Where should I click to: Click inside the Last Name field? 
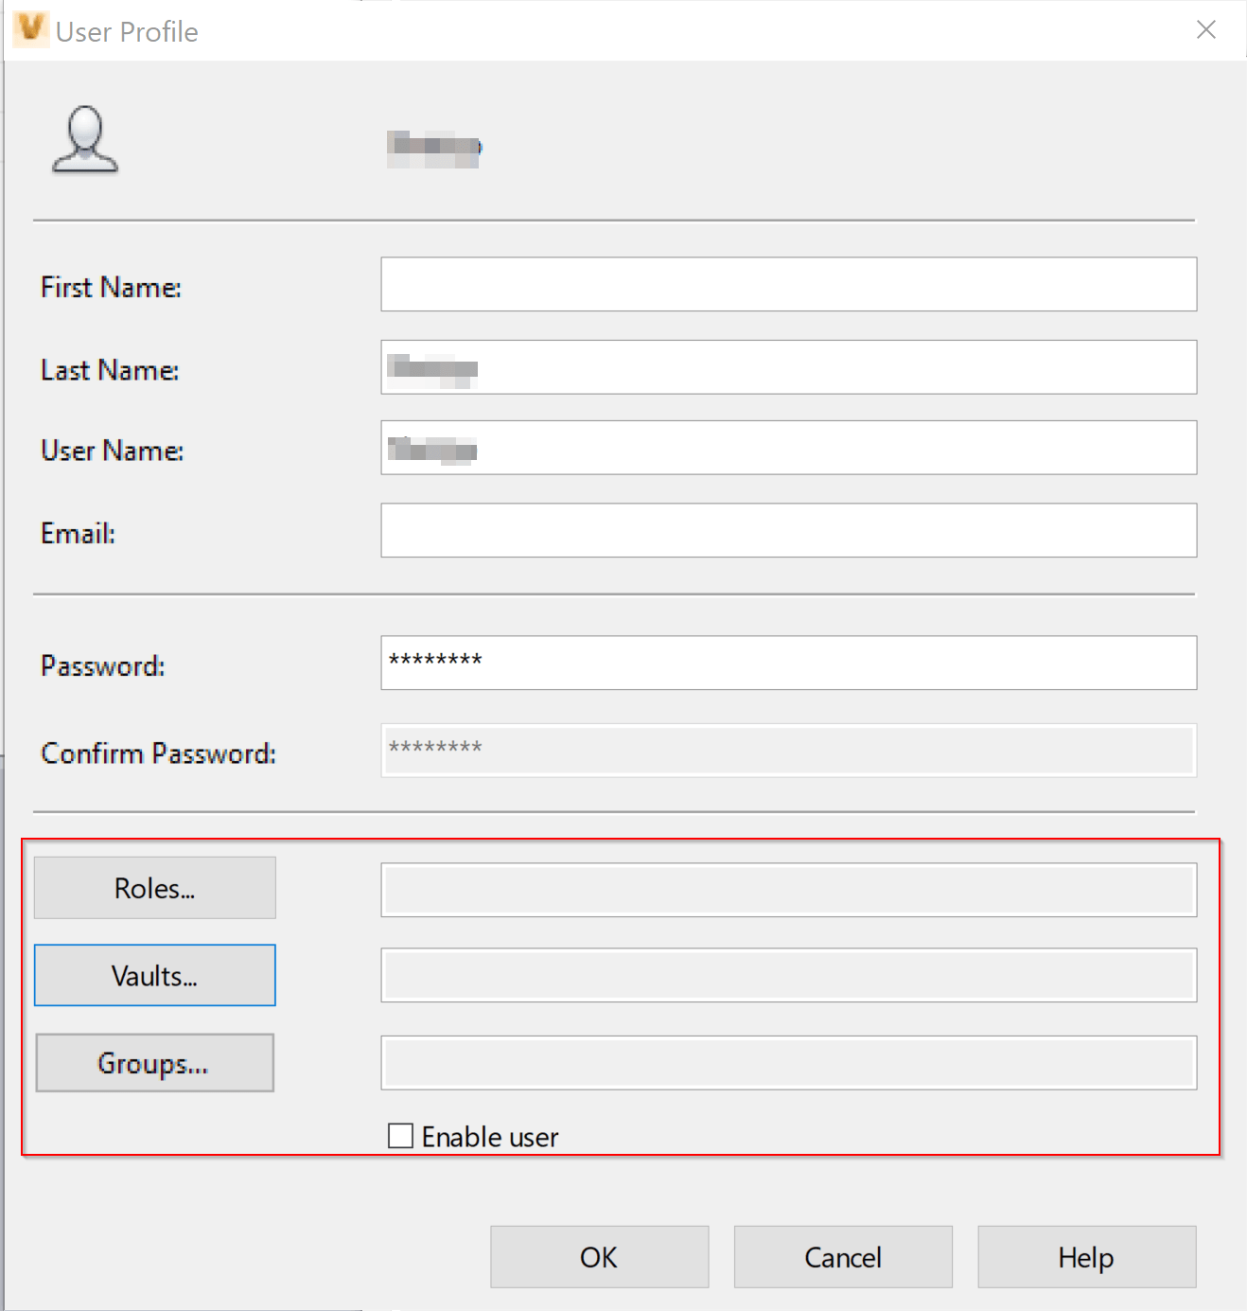[x=790, y=367]
